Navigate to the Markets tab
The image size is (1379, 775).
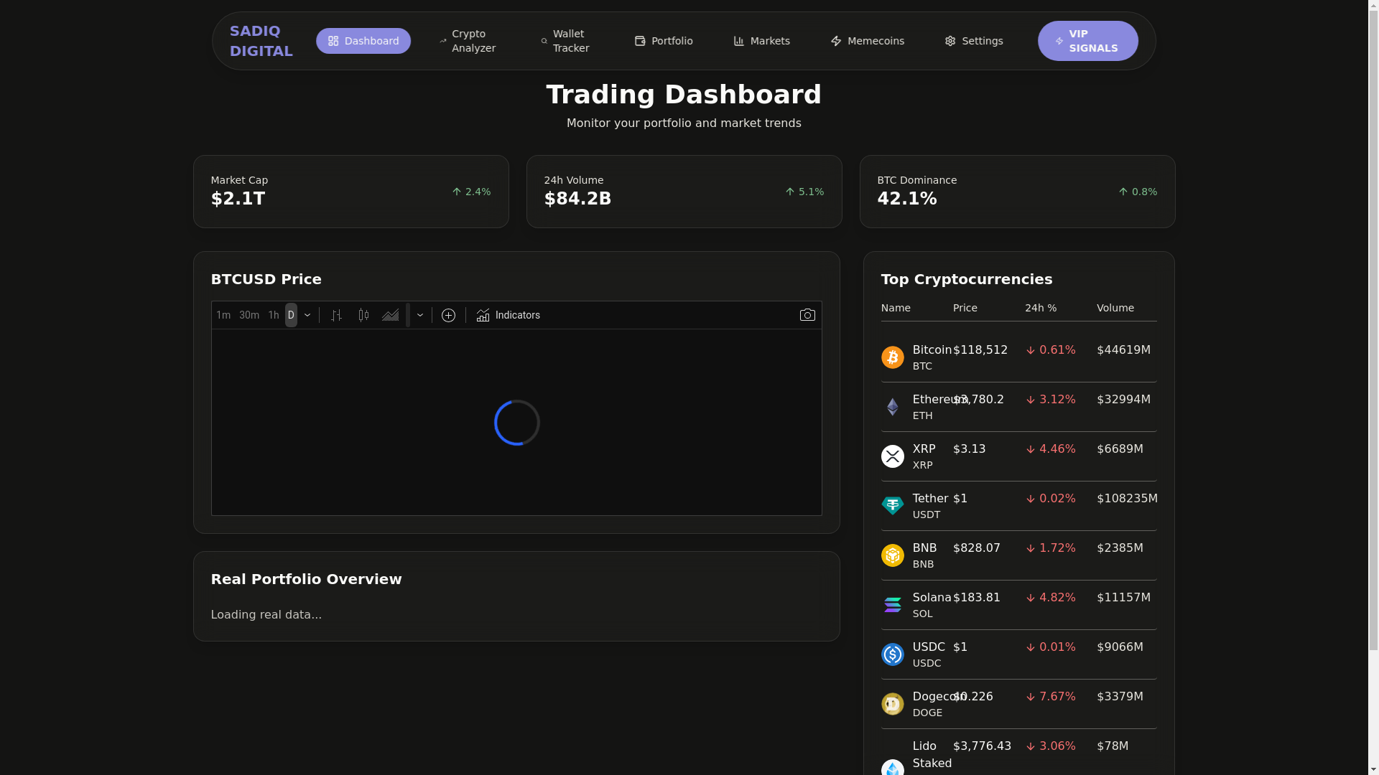point(762,41)
